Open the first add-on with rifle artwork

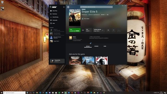75,60
